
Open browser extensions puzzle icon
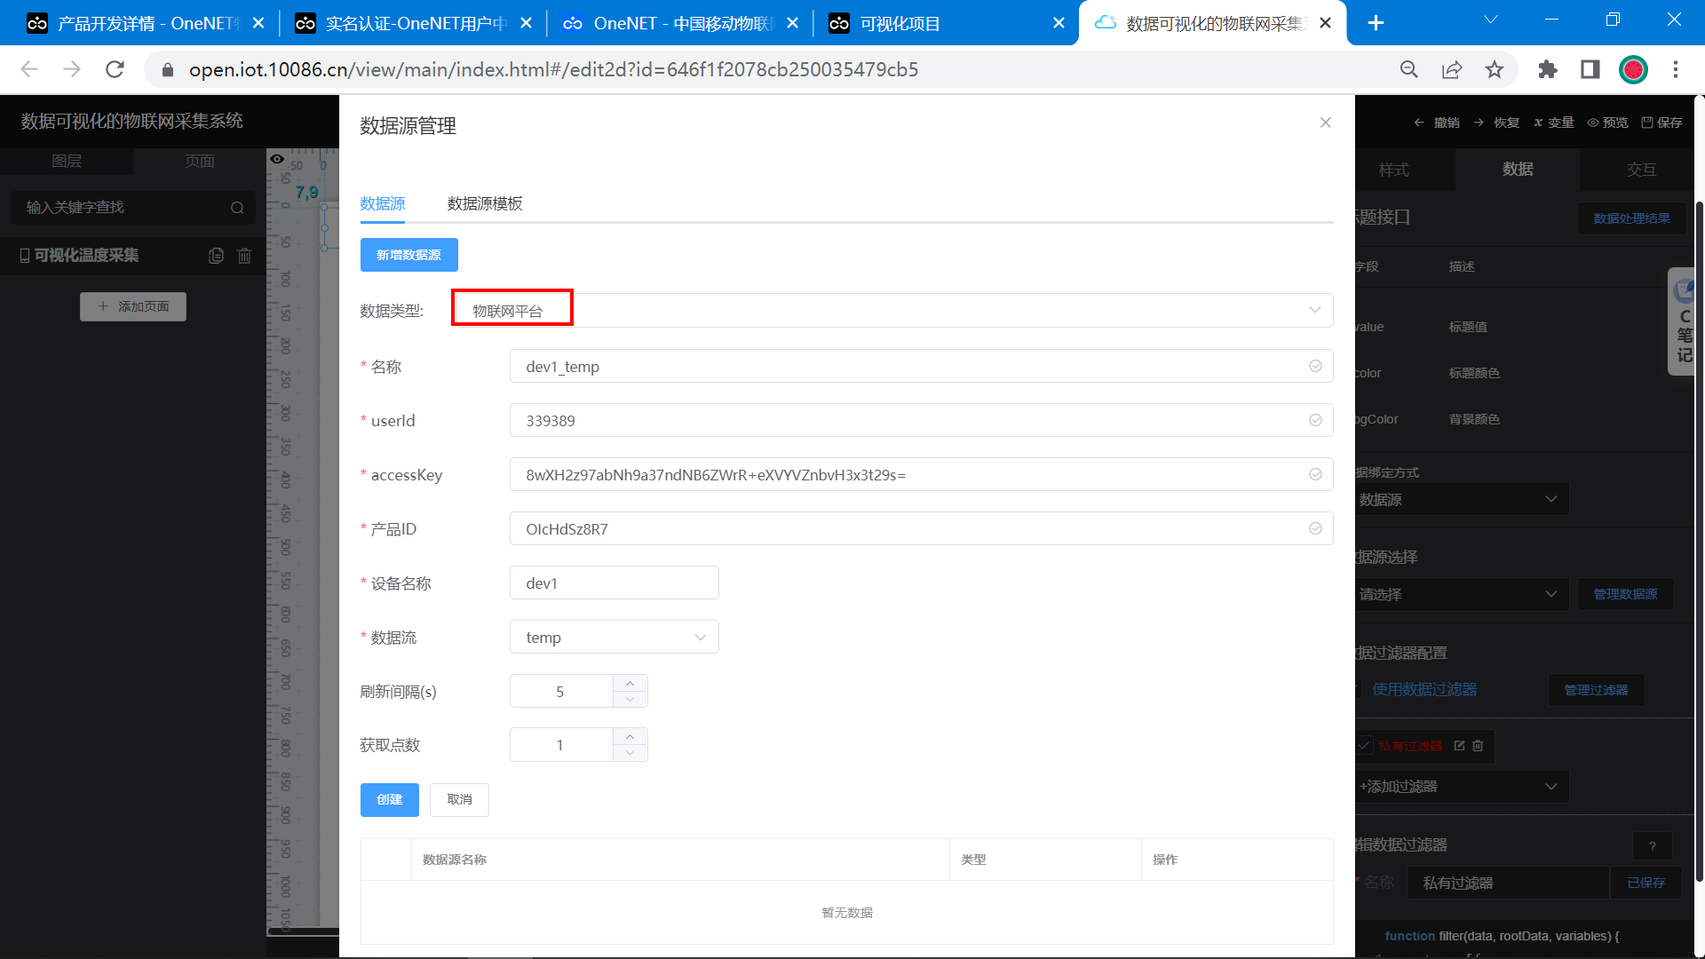click(x=1548, y=69)
